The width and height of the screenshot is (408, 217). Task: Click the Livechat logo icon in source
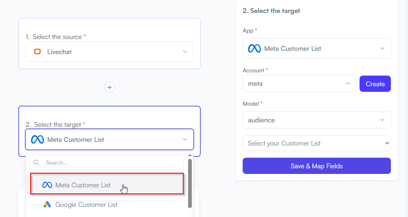click(x=37, y=52)
